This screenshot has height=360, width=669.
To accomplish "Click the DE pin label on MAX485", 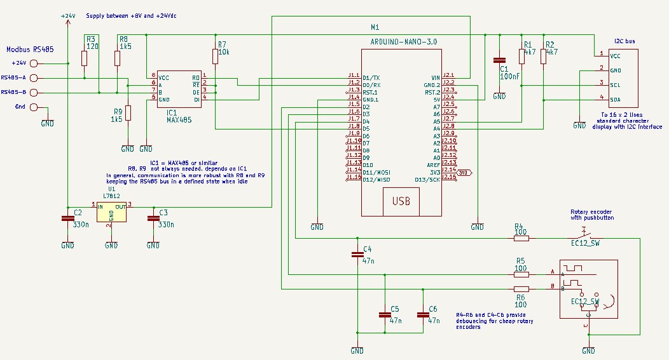I will [x=196, y=93].
